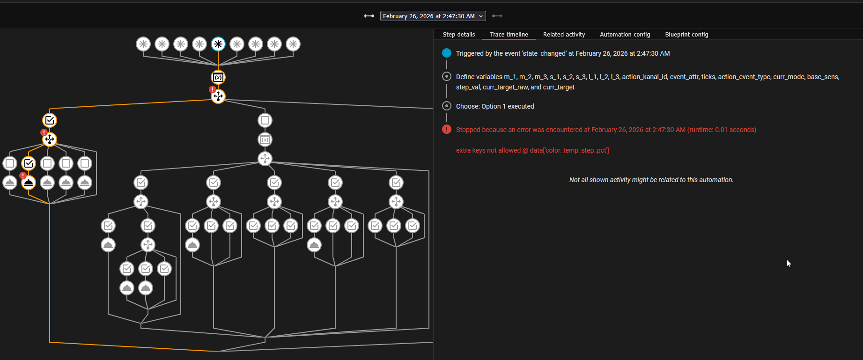Select the rightmost action node in the five-node row
This screenshot has height=360, width=863.
point(85,183)
